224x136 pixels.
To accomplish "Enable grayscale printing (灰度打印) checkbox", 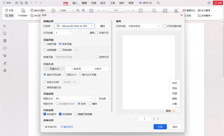I will (x=97, y=33).
